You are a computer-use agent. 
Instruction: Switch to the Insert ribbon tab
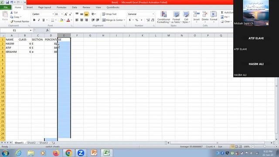coord(30,7)
